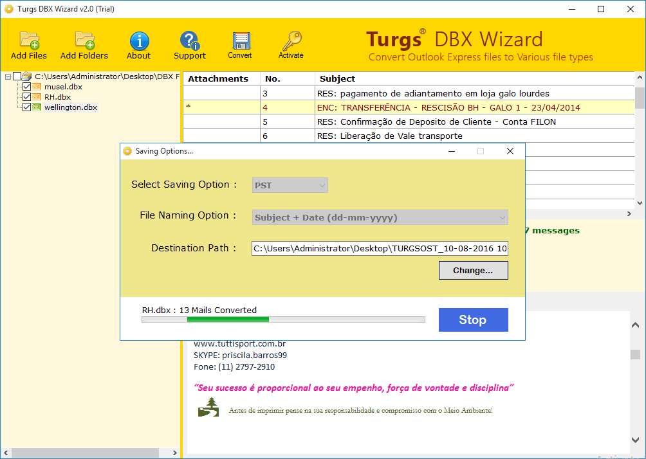Screen dimensions: 646x459
Task: Click the Add Files toolbar icon
Action: (x=29, y=40)
